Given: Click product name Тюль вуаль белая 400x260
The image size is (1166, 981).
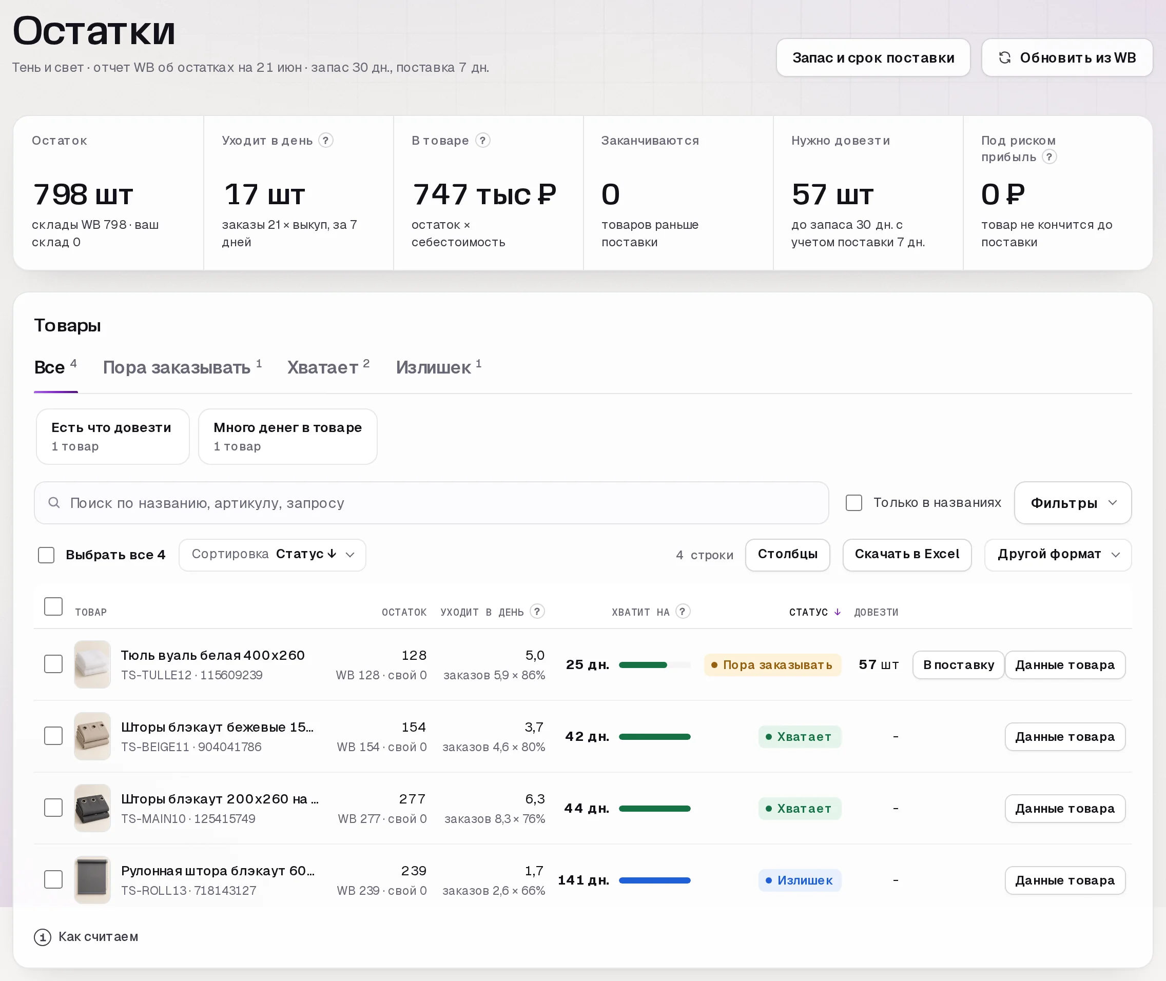Looking at the screenshot, I should pos(213,655).
